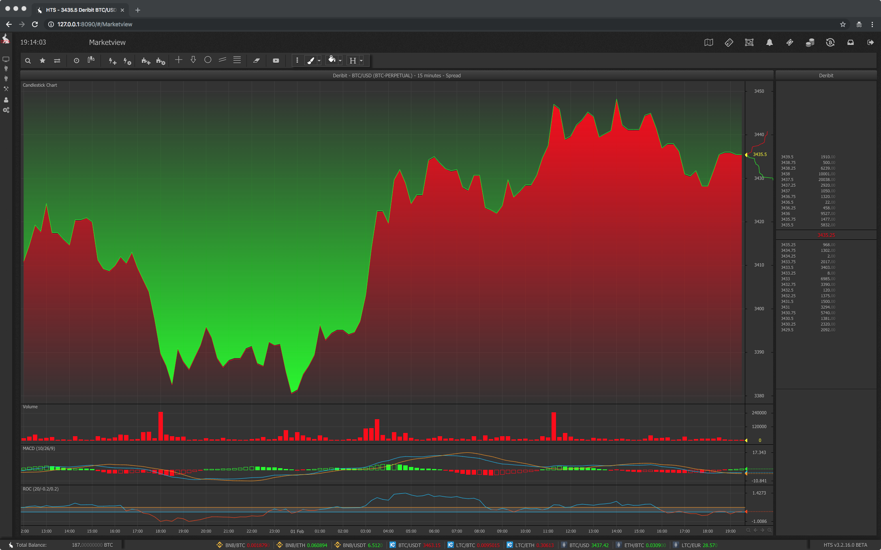Open the monitor dashboard sidebar icon

6,59
